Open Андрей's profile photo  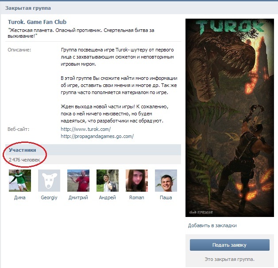click(108, 181)
